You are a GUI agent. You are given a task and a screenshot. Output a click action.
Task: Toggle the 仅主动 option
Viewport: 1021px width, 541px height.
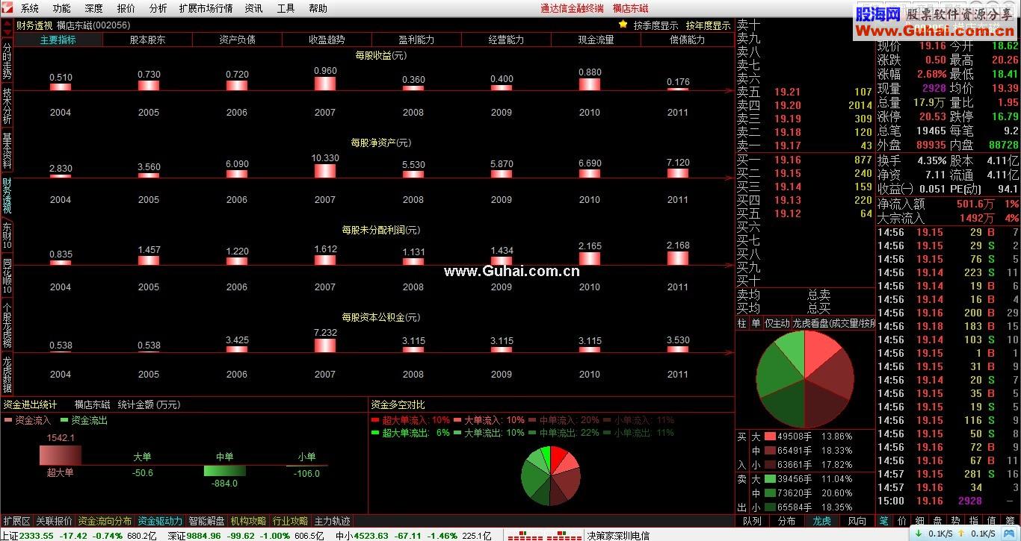[777, 323]
